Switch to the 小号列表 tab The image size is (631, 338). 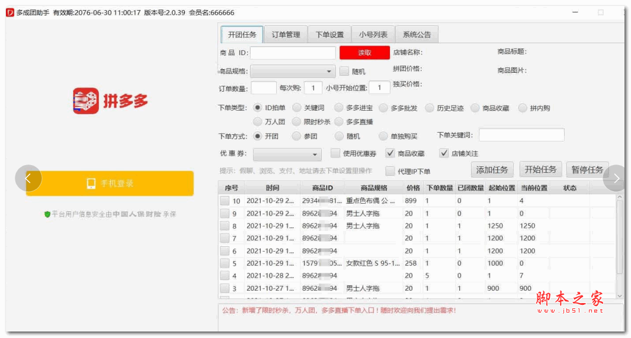coord(373,34)
